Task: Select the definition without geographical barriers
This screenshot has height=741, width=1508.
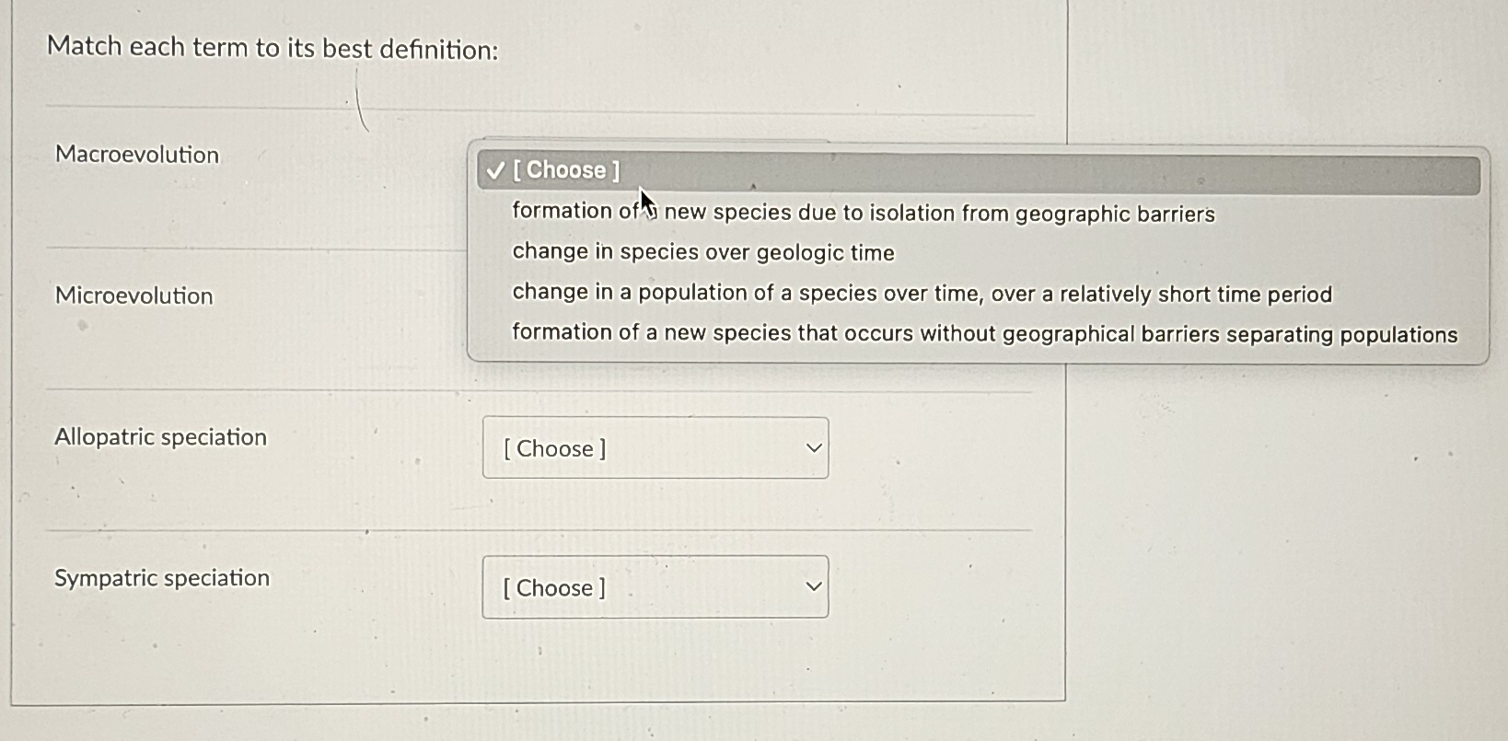Action: [x=984, y=333]
